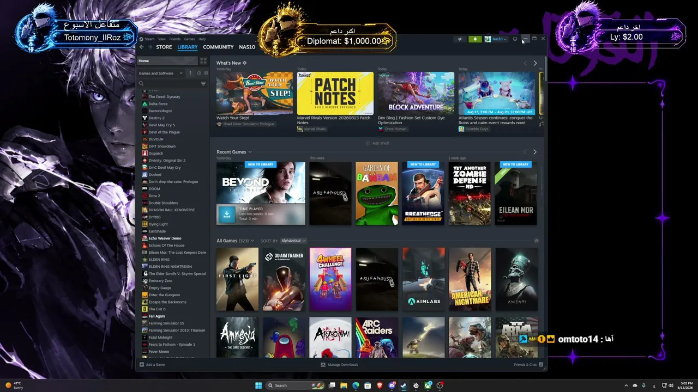
Task: Click Add a Game plus icon
Action: coord(142,365)
